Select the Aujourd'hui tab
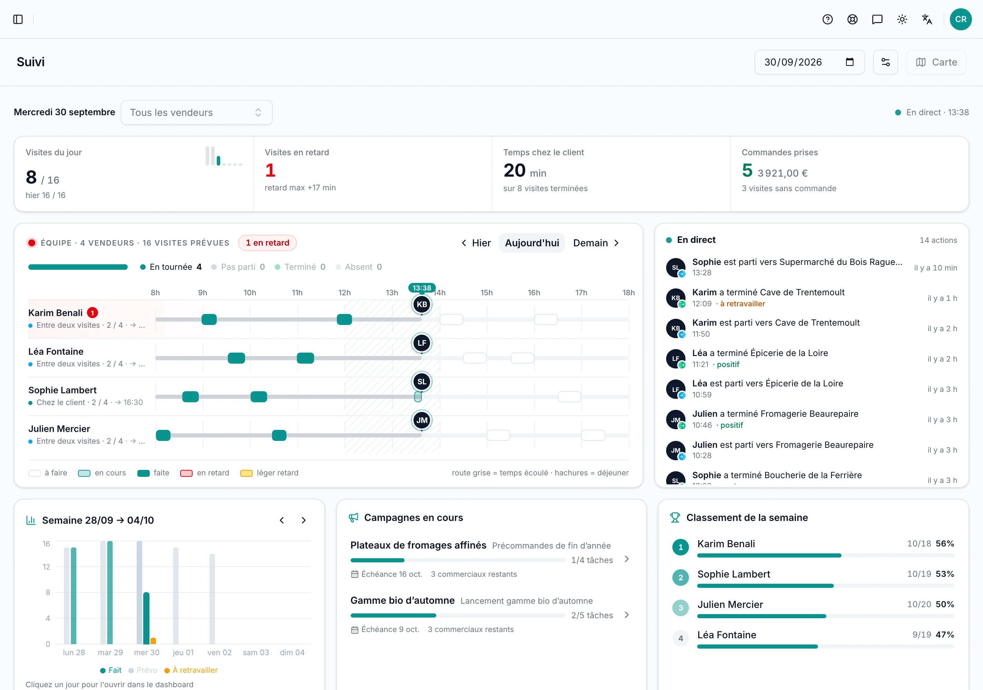Viewport: 983px width, 690px height. [532, 243]
